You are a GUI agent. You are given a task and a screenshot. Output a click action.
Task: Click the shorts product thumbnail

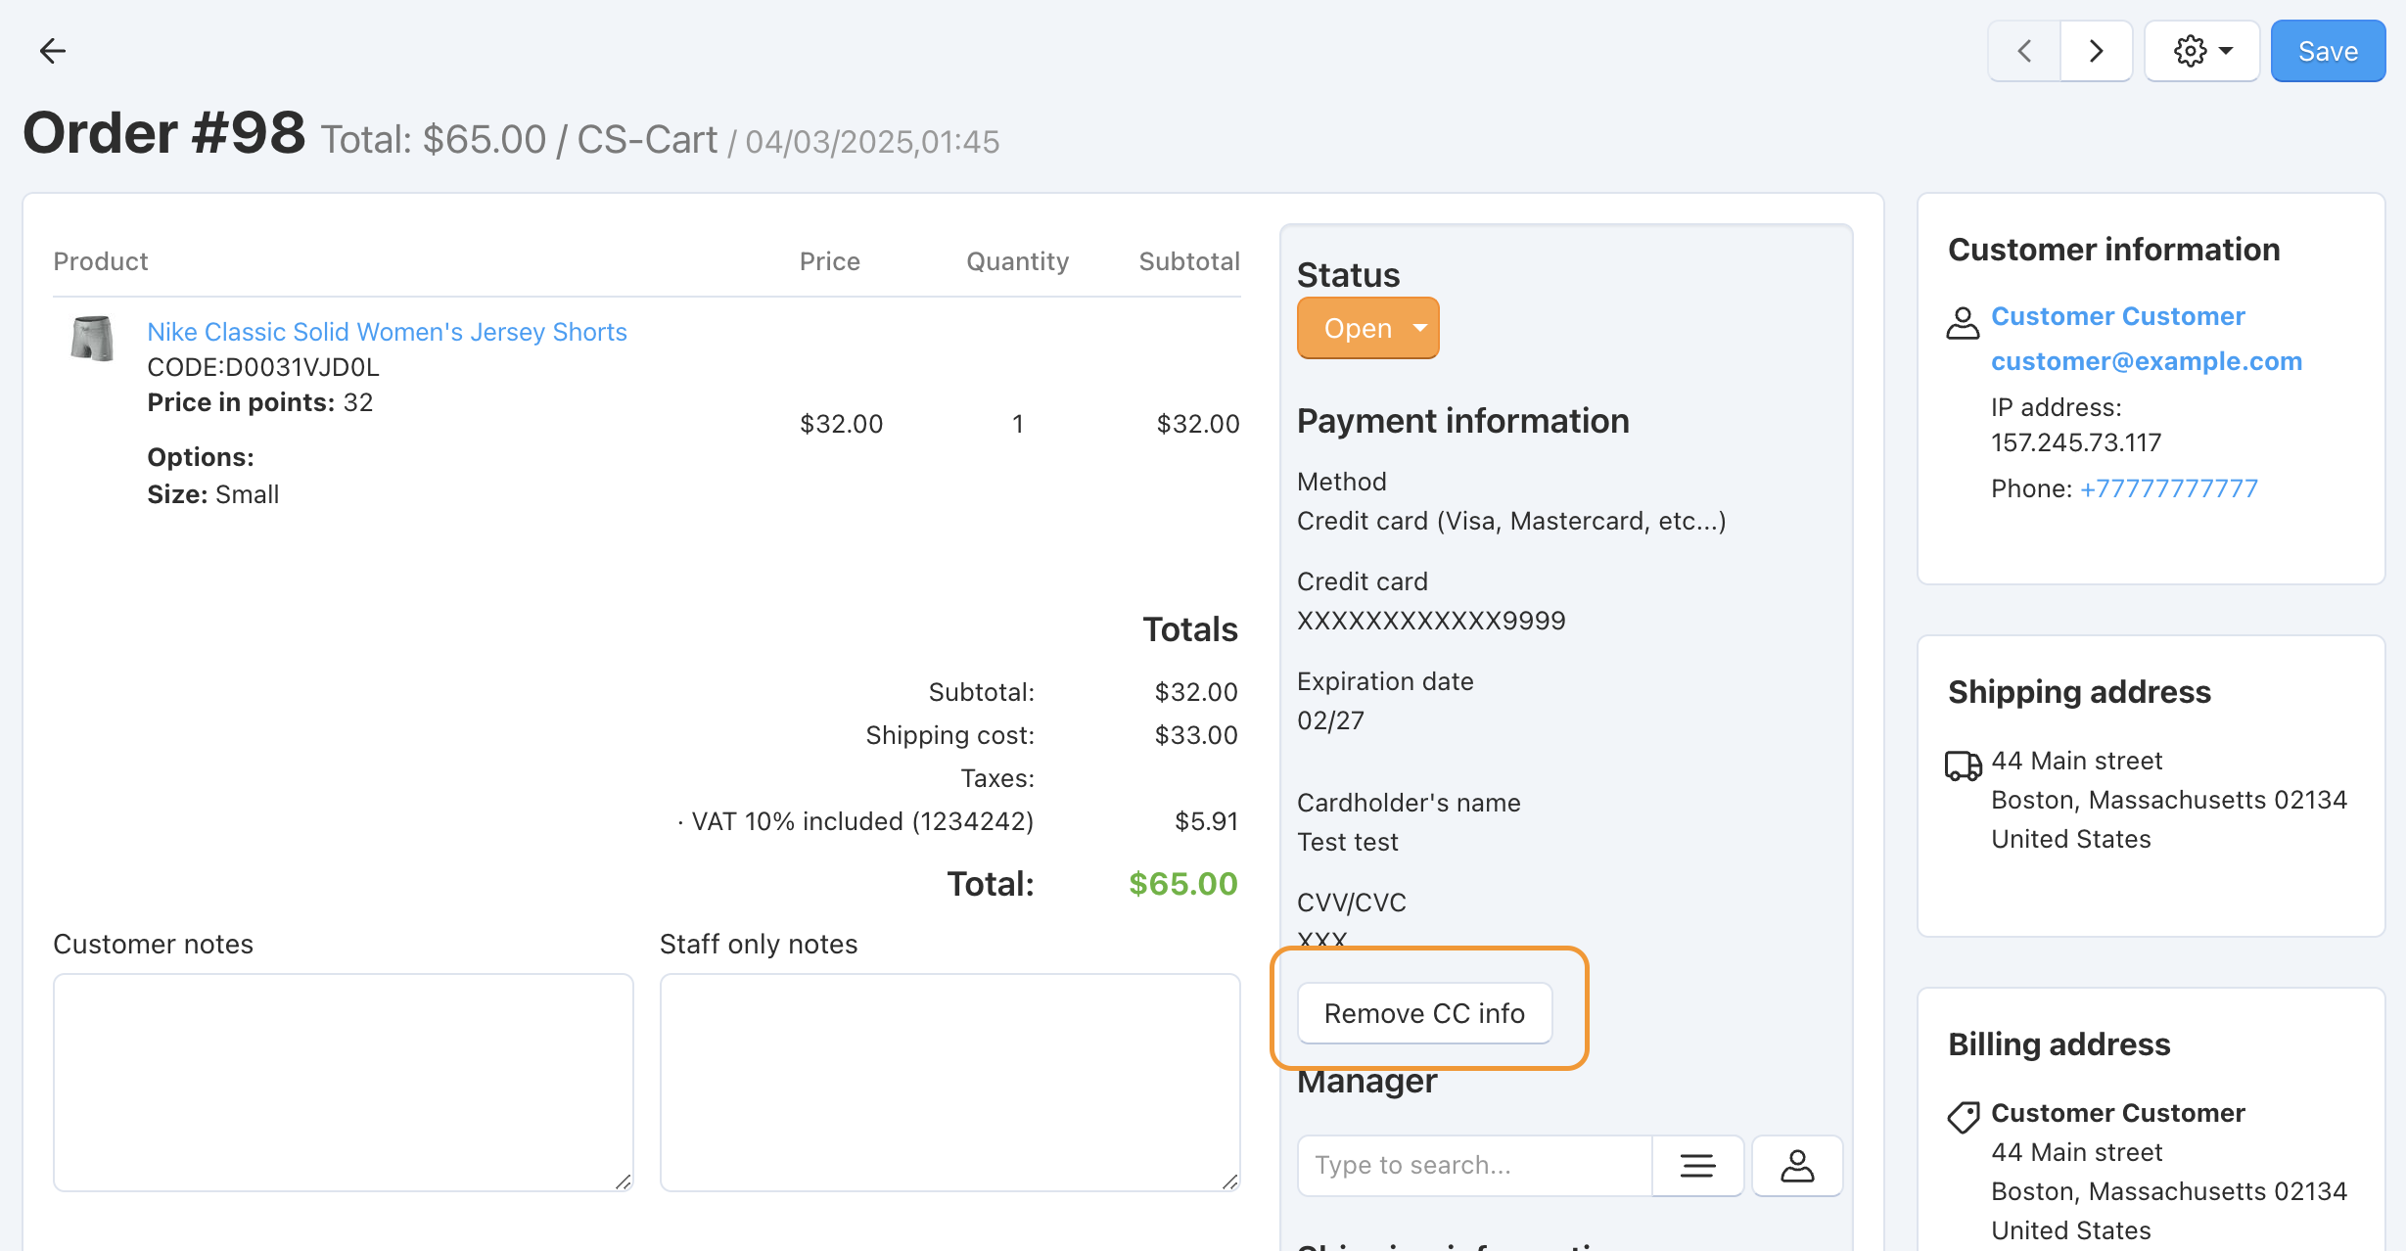click(x=92, y=338)
